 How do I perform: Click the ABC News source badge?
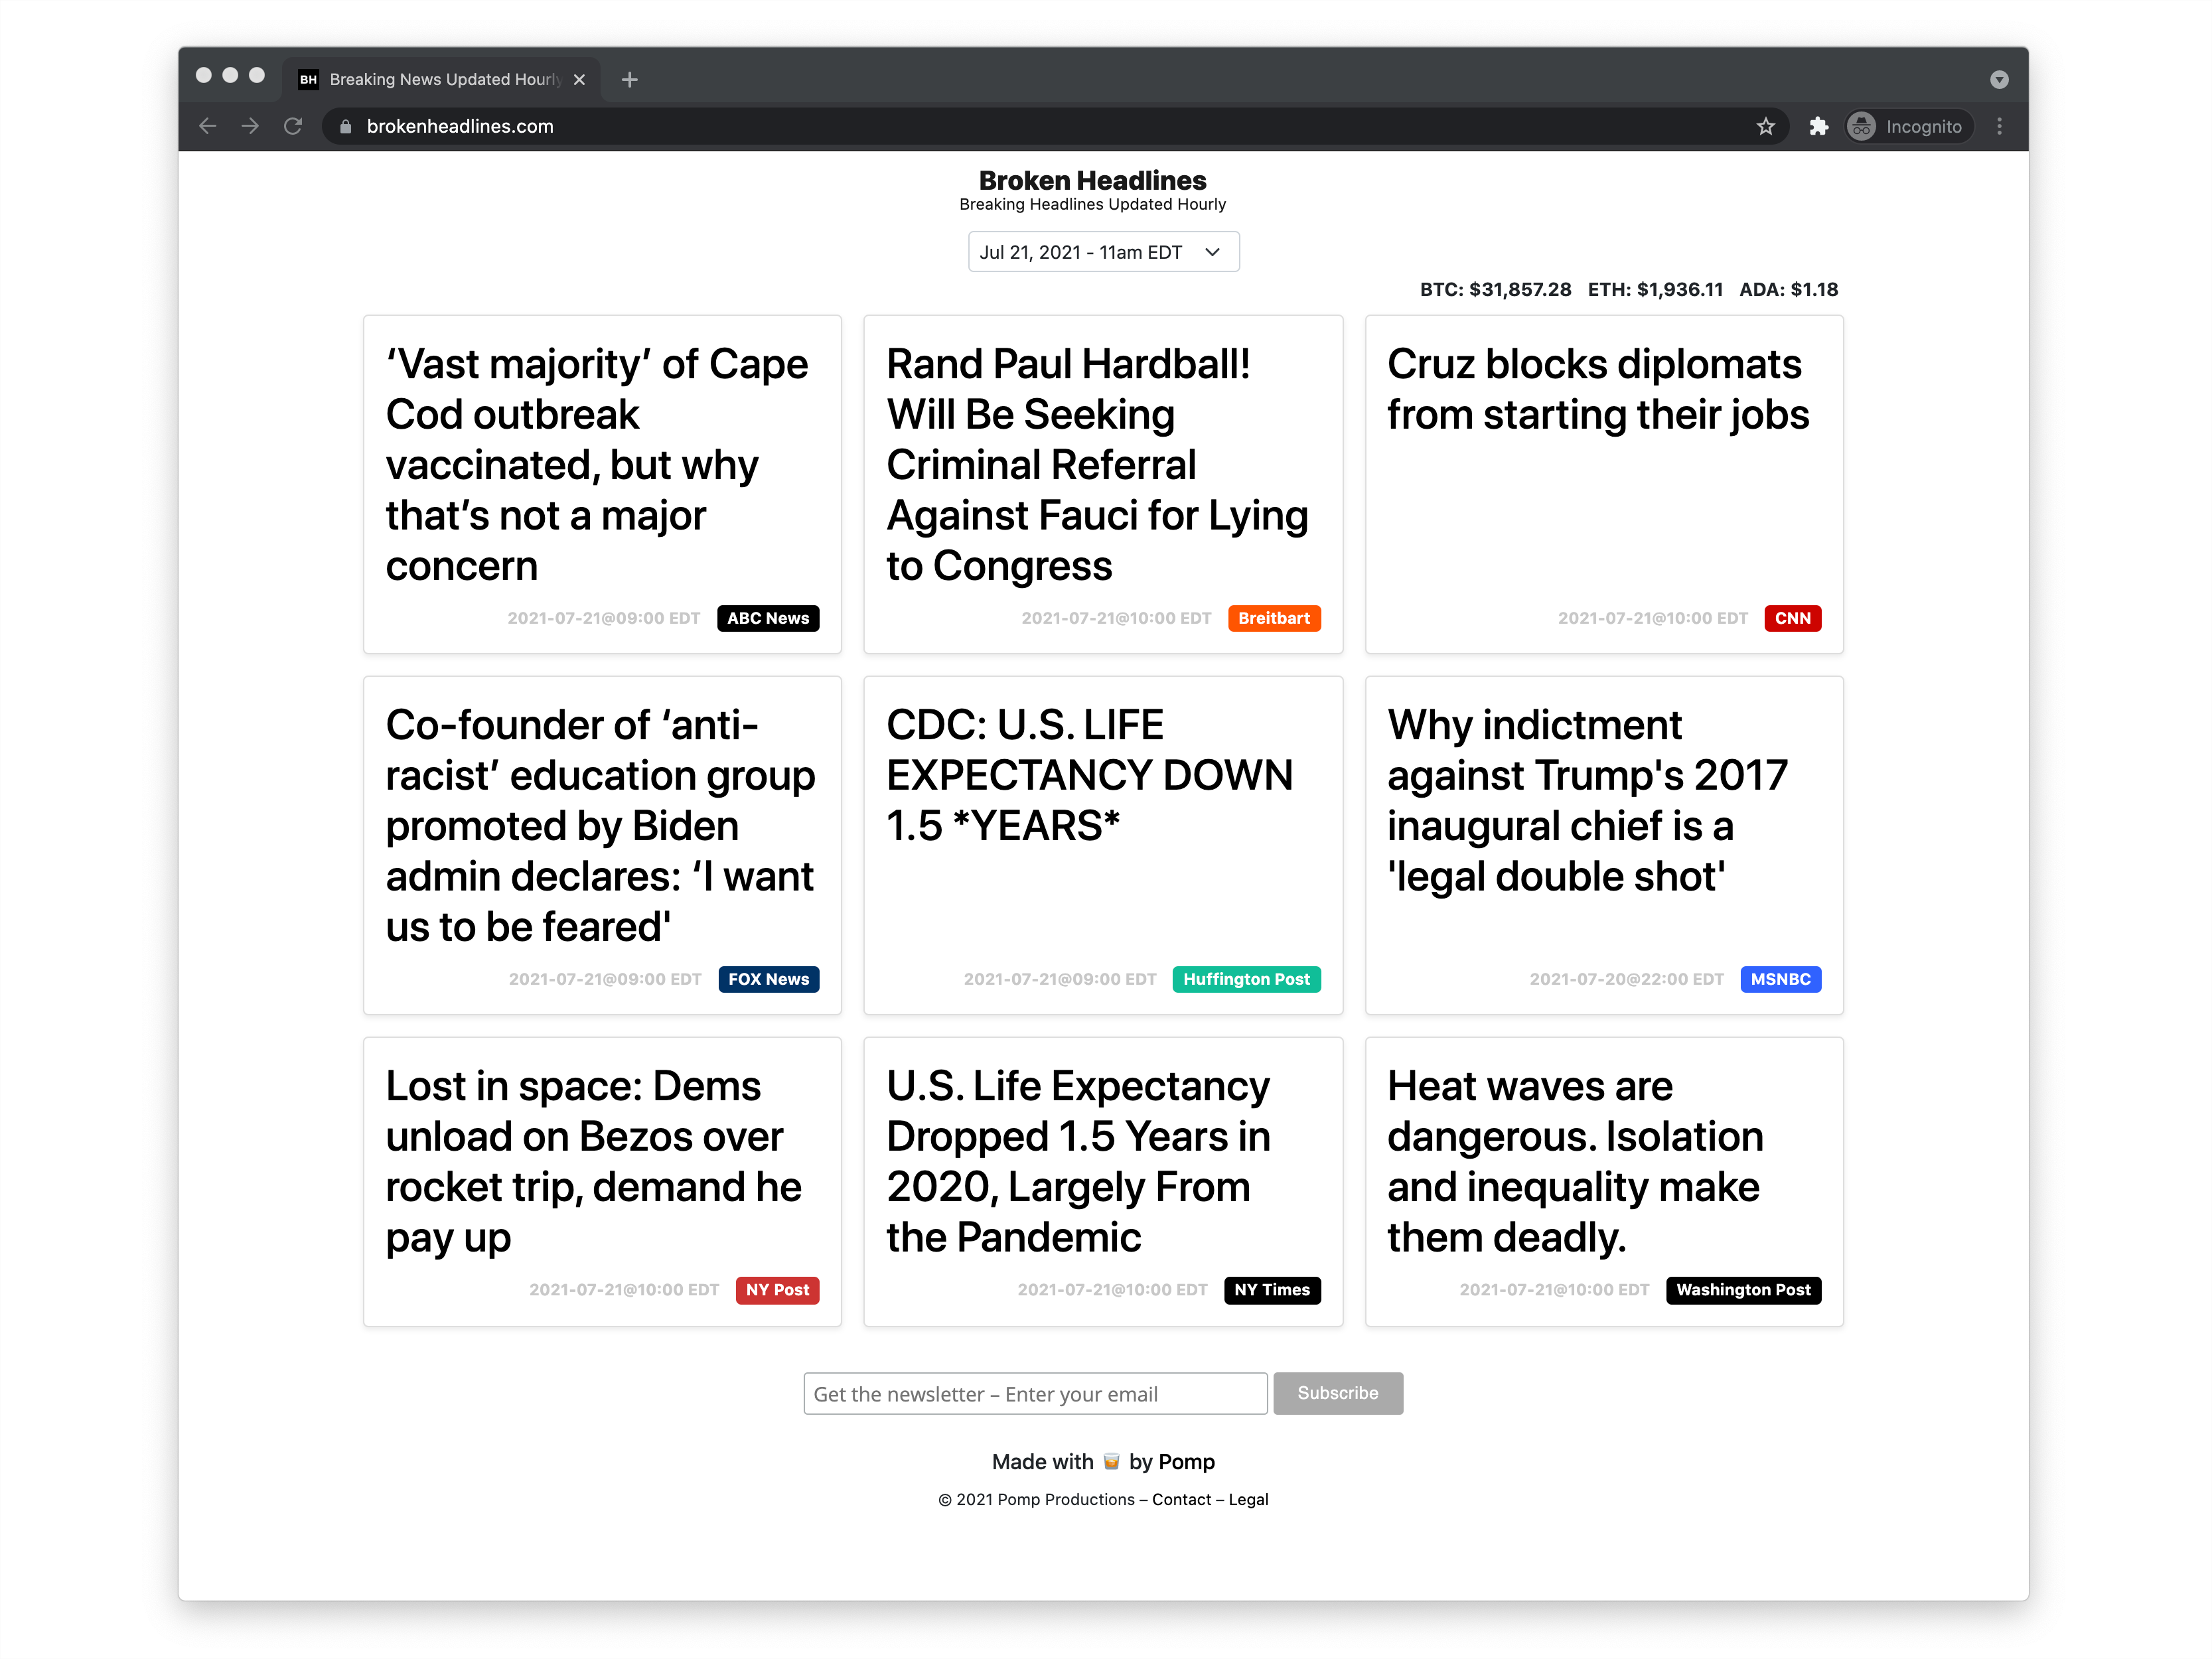click(x=768, y=618)
